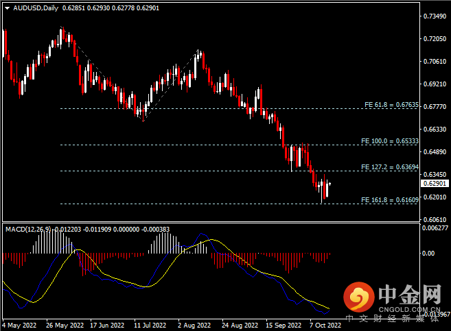The width and height of the screenshot is (451, 331).
Task: Click the 0.64890 price scale value
Action: coord(435,152)
